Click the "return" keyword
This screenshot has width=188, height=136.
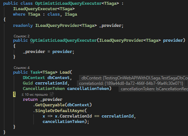[30, 99]
